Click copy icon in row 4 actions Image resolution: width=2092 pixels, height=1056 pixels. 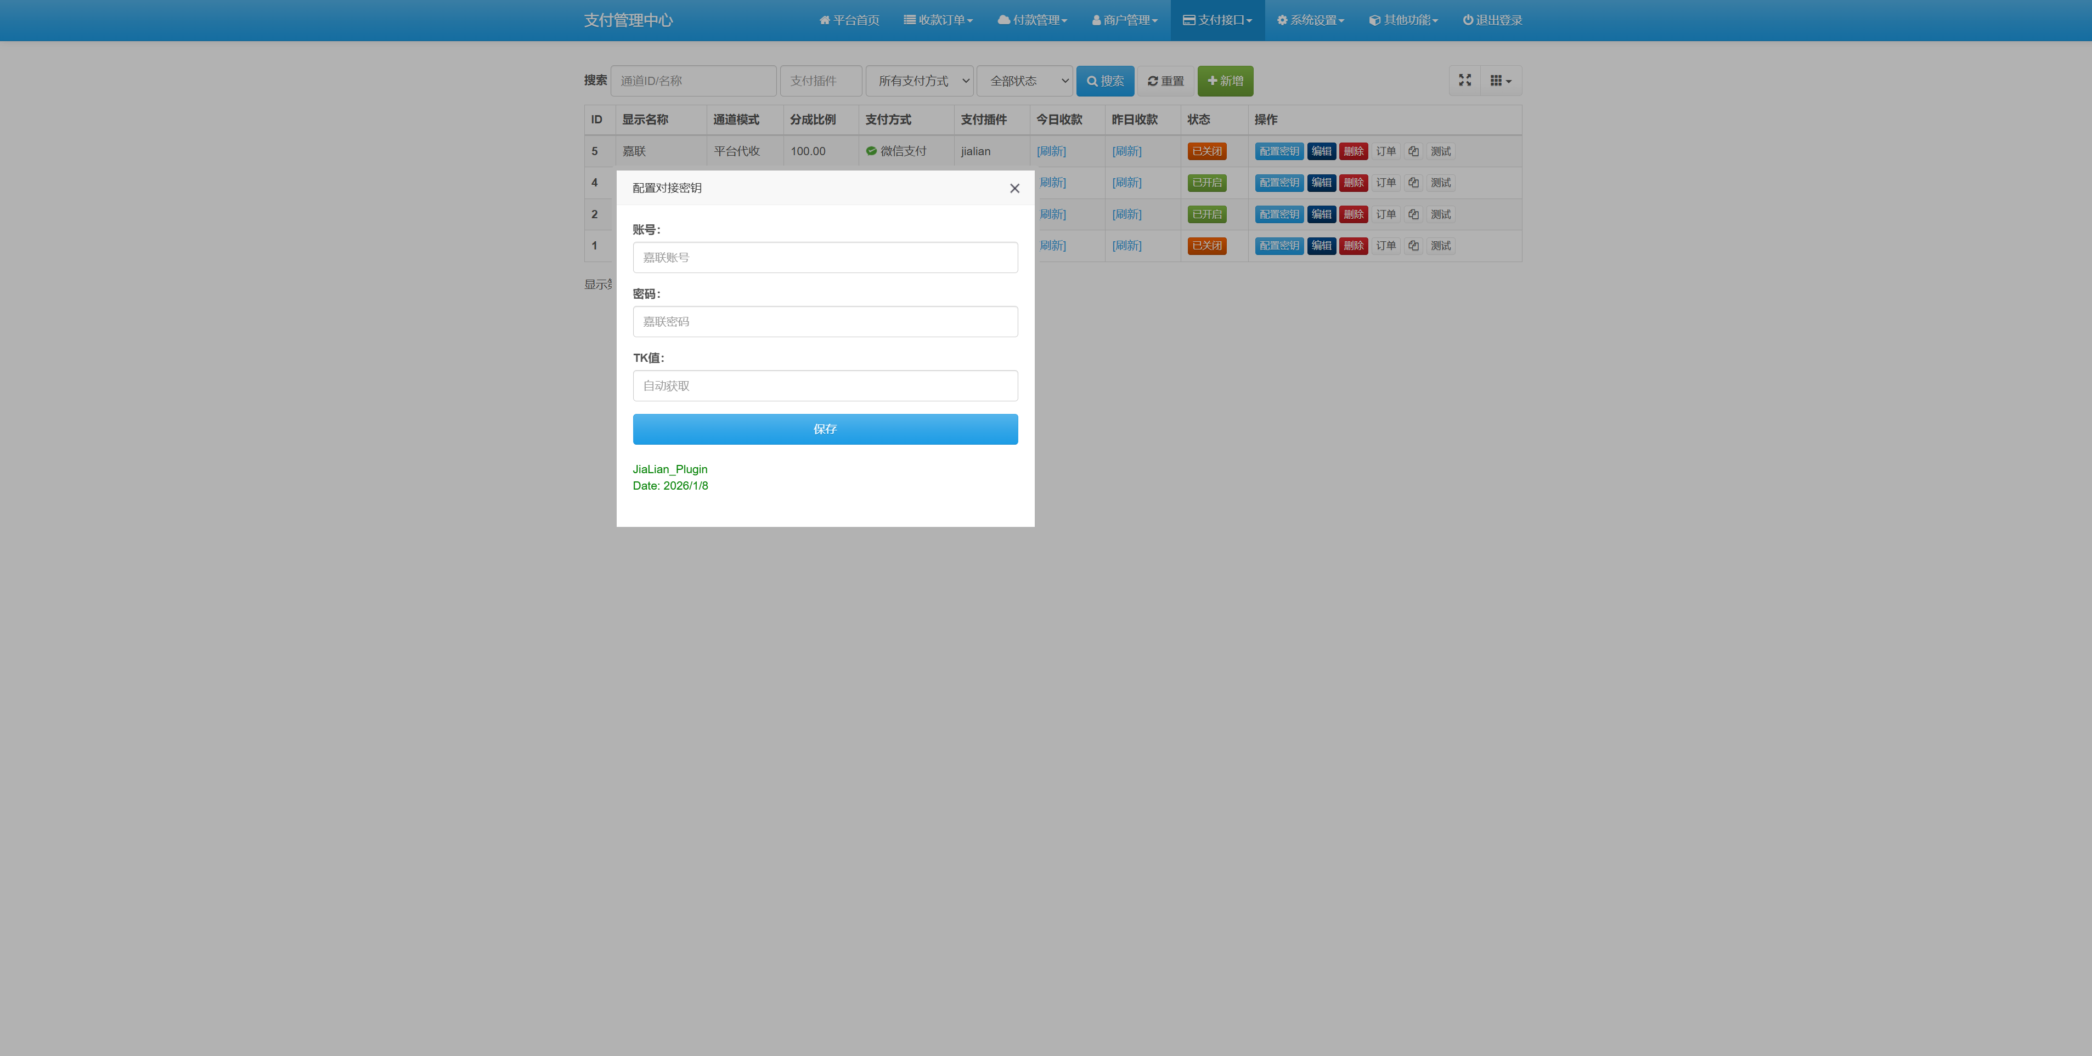coord(1413,183)
